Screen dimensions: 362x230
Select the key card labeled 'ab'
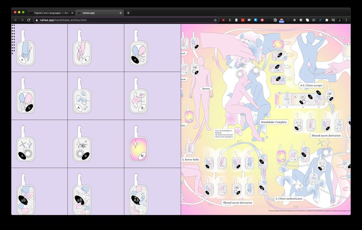[x=26, y=194]
